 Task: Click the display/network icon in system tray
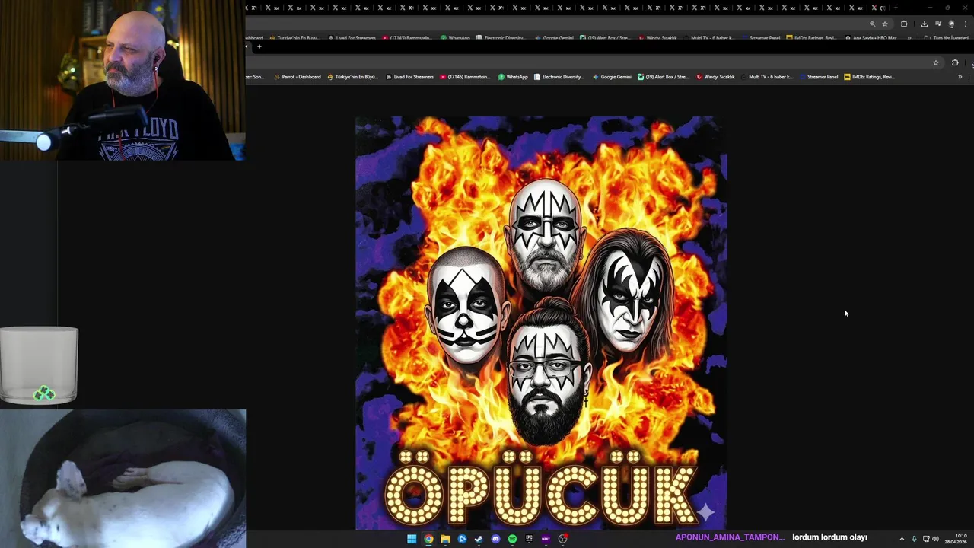925,539
